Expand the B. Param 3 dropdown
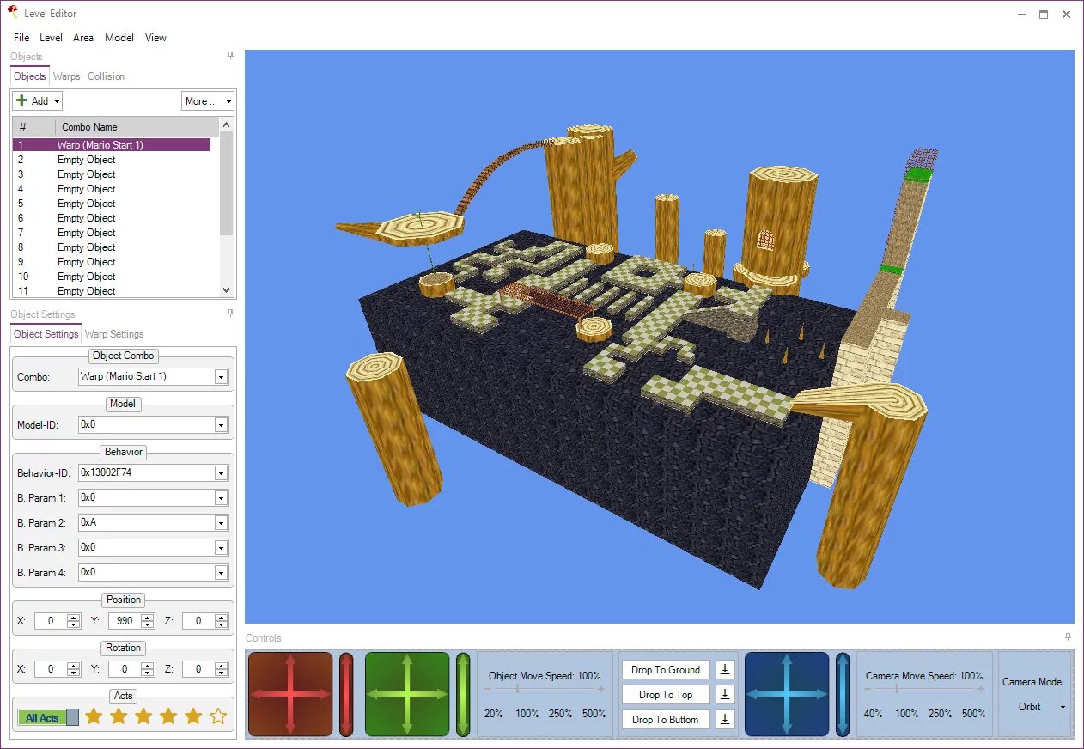 [221, 547]
